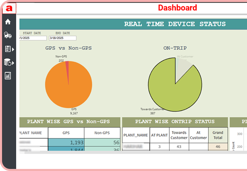Click the PLANT_NAME column header in ontrip table
The width and height of the screenshot is (247, 171).
pos(136,135)
